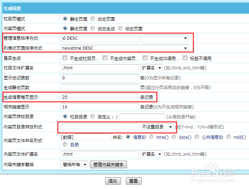This screenshot has width=249, height=189.
Task: Choose 信息ID naming option
Action: tap(128, 137)
